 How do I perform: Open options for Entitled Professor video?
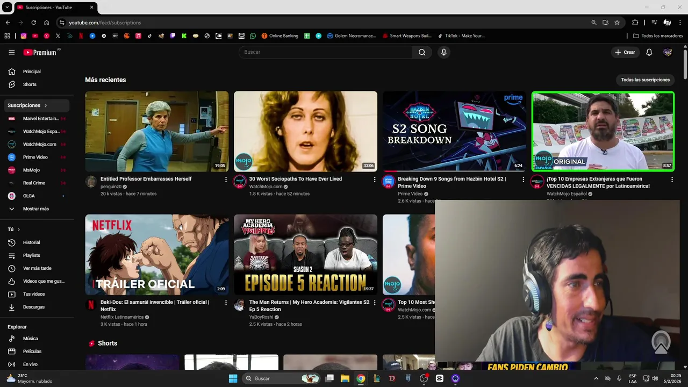[226, 180]
